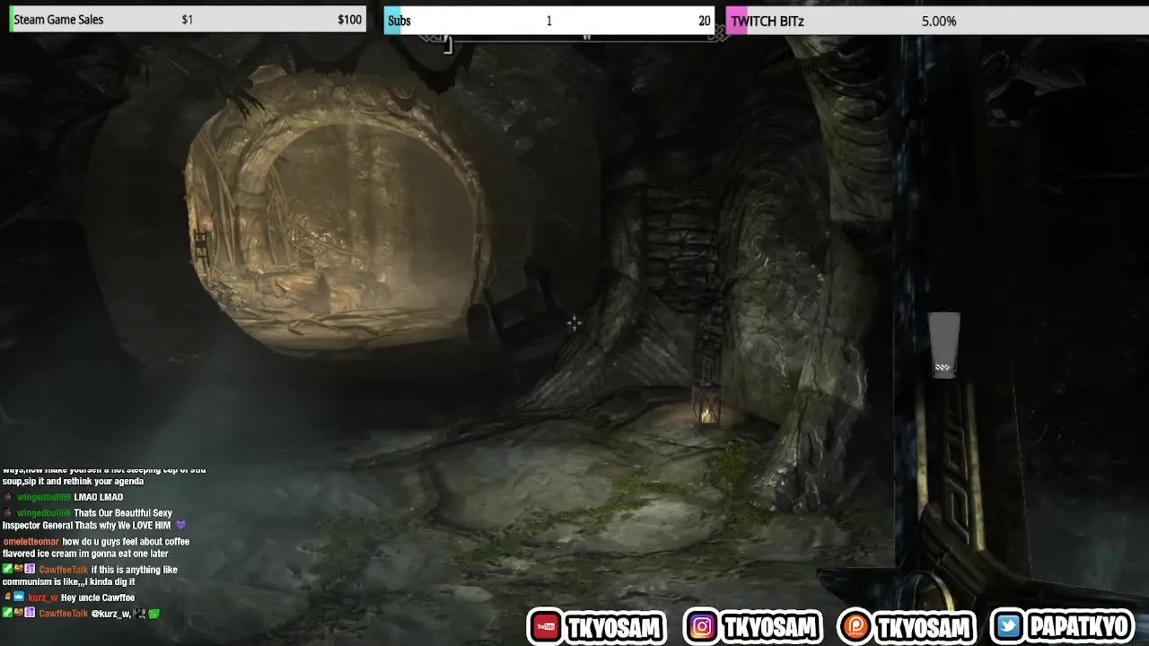Click kurz_w's blue crown badge

coord(19,597)
